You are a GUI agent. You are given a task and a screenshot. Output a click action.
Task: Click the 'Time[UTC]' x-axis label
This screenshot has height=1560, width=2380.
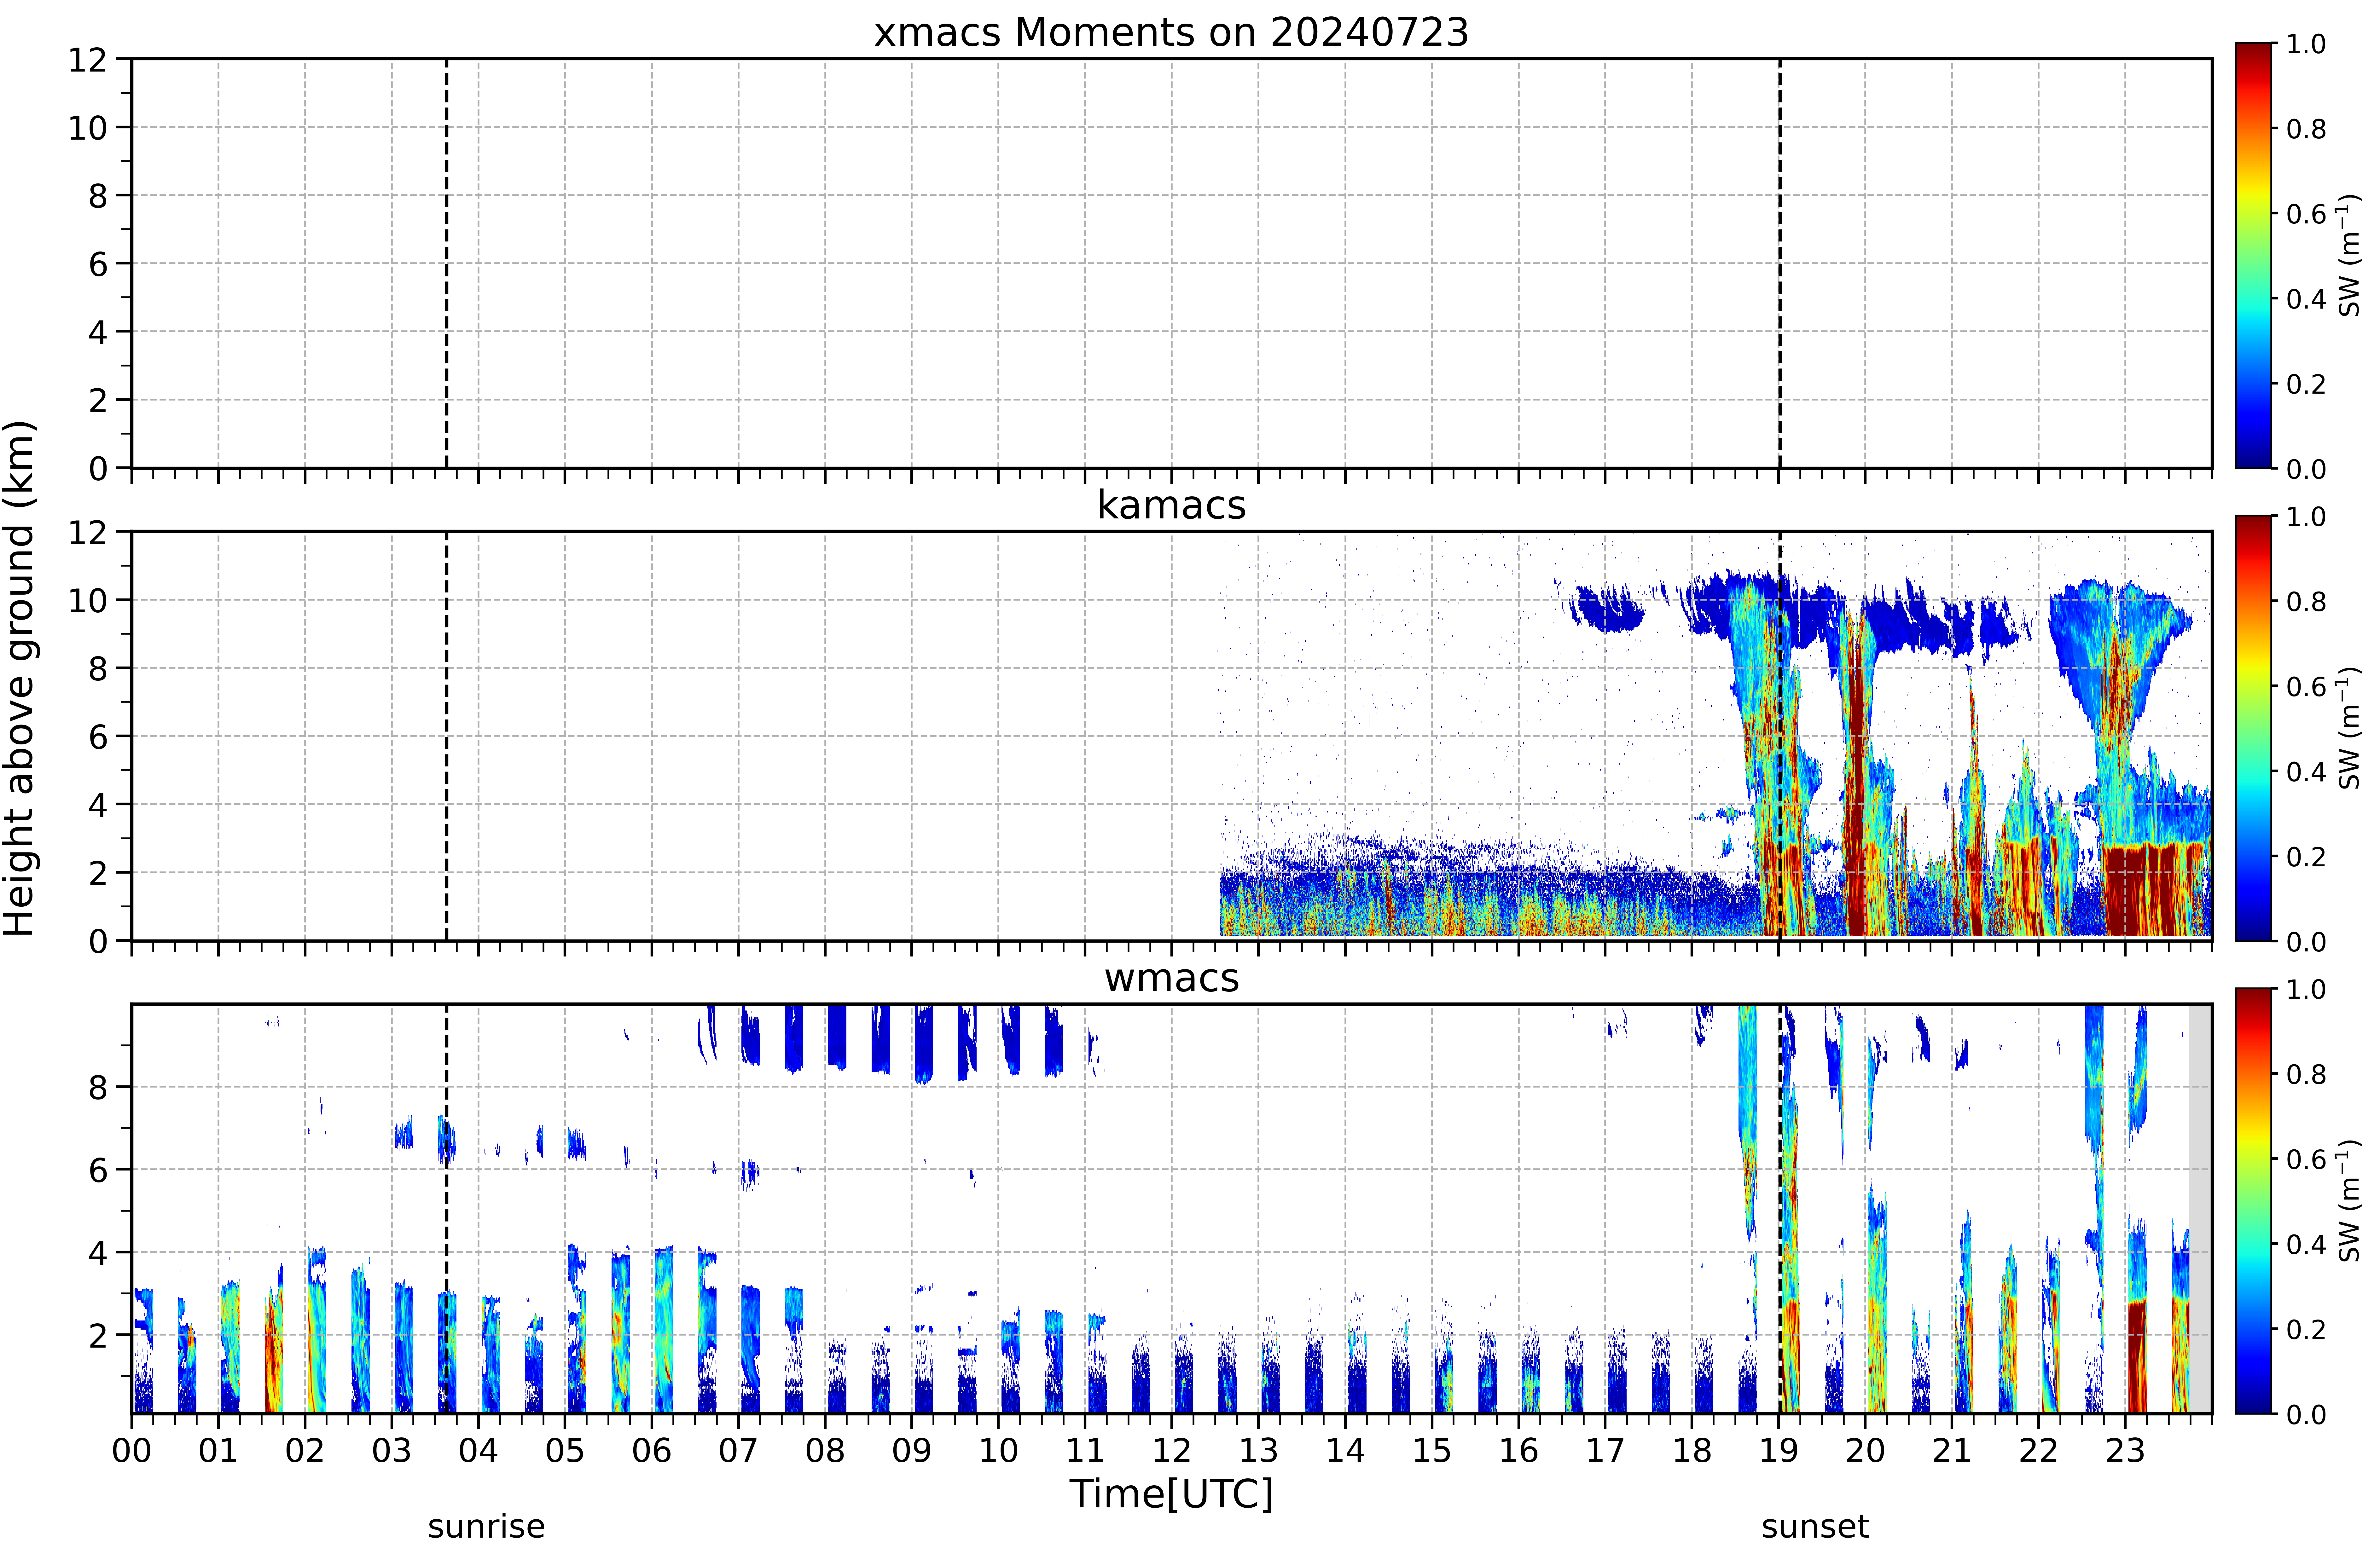coord(1171,1494)
